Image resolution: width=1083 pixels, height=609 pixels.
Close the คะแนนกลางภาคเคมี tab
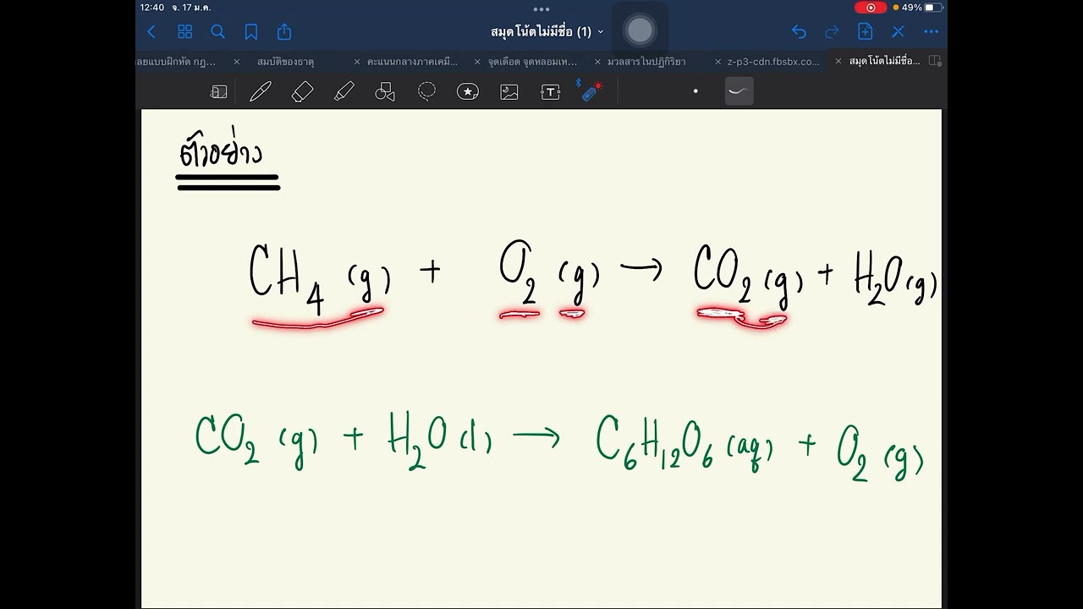pos(357,62)
